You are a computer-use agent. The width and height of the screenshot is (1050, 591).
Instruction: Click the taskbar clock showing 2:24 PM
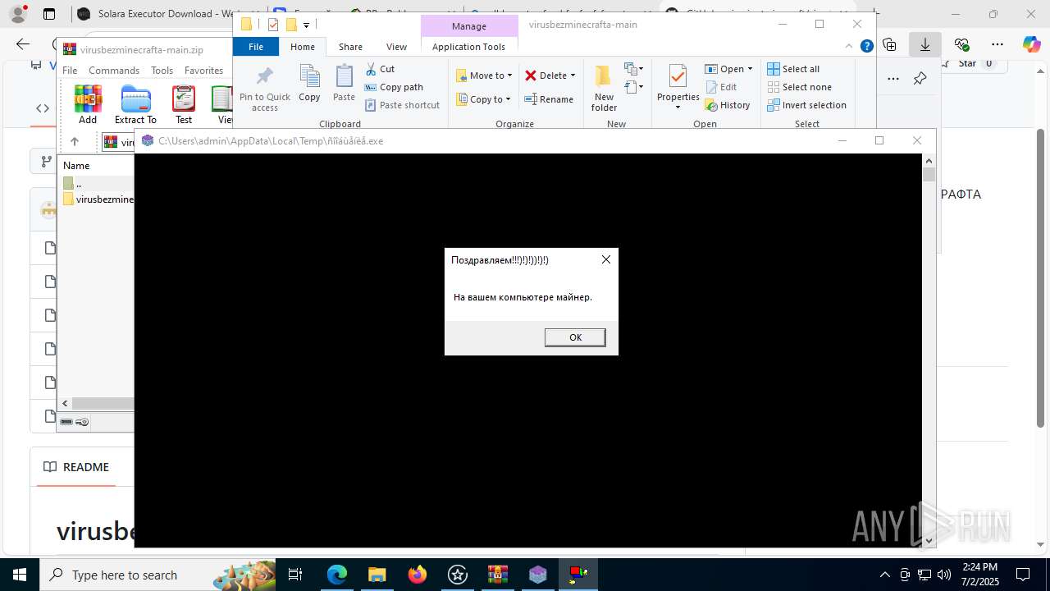coord(980,575)
